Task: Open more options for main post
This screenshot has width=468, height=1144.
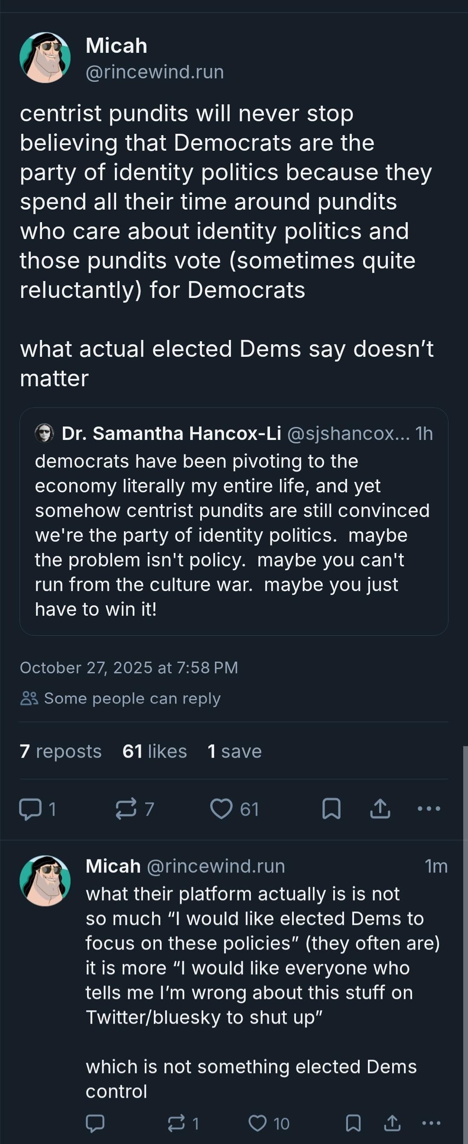Action: (x=429, y=809)
